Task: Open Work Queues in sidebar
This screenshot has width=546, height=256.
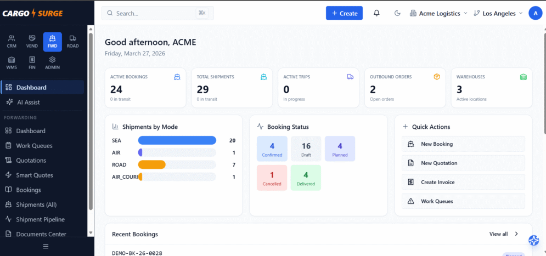Action: [x=42, y=146]
